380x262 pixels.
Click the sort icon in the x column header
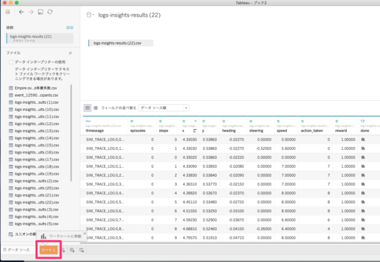tap(195, 130)
